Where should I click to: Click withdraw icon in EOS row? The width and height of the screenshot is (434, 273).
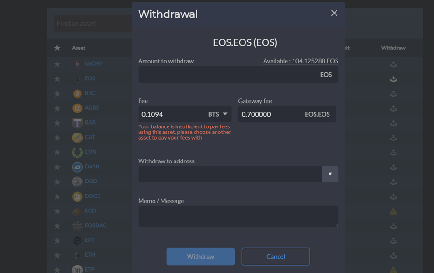coord(393,79)
